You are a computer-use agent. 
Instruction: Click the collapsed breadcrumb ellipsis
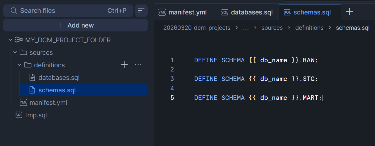[246, 28]
